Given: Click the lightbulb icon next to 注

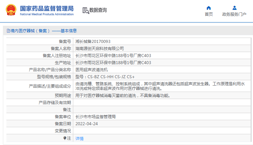Looking at the screenshot, I should point(65,138).
